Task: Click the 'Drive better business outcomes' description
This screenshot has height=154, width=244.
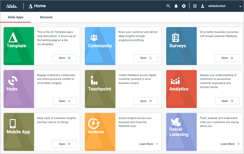Action: pos(219,34)
